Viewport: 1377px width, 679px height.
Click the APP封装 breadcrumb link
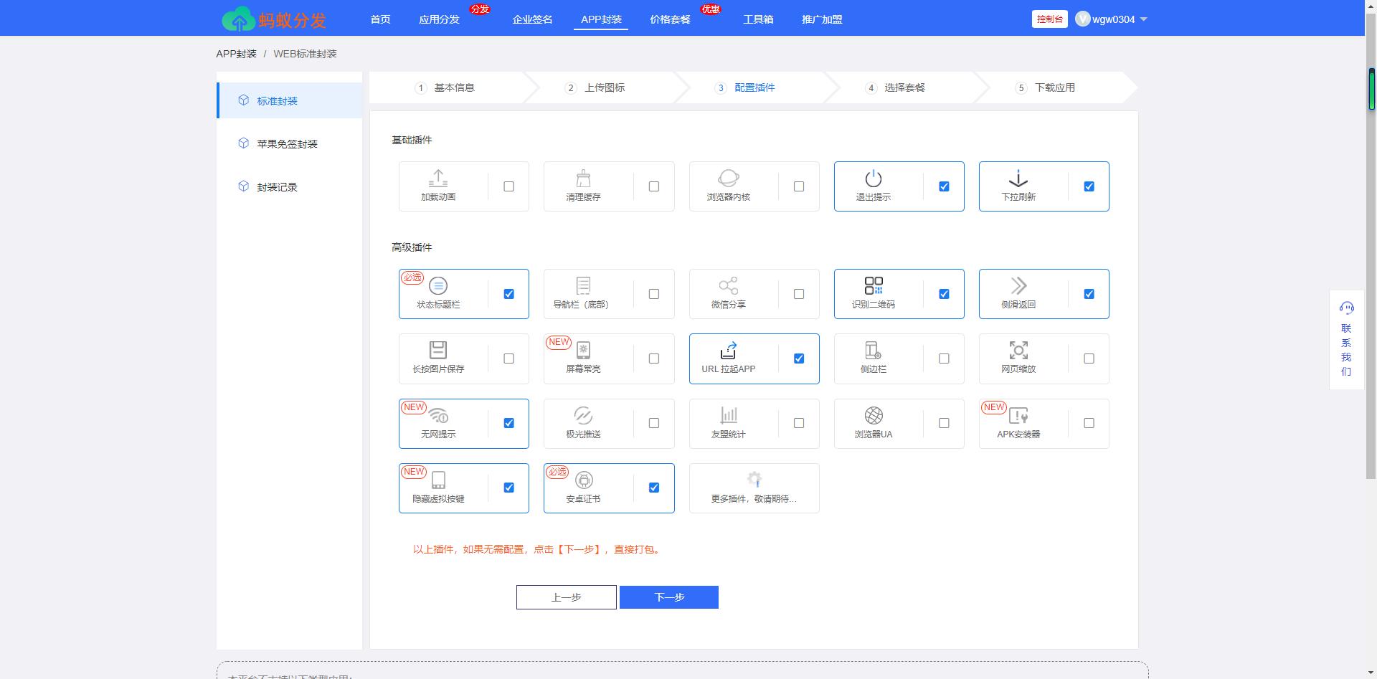pyautogui.click(x=236, y=54)
